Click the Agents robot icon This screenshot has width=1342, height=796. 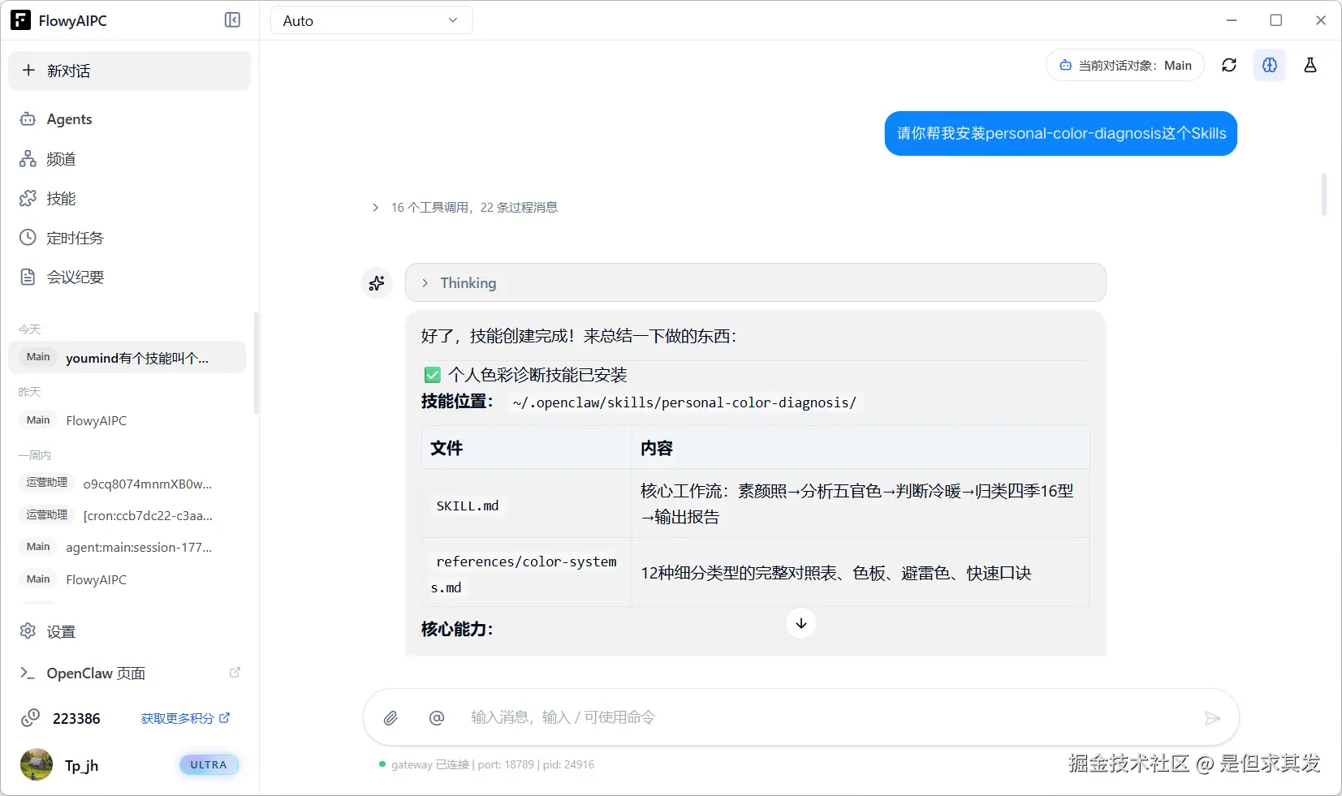28,119
